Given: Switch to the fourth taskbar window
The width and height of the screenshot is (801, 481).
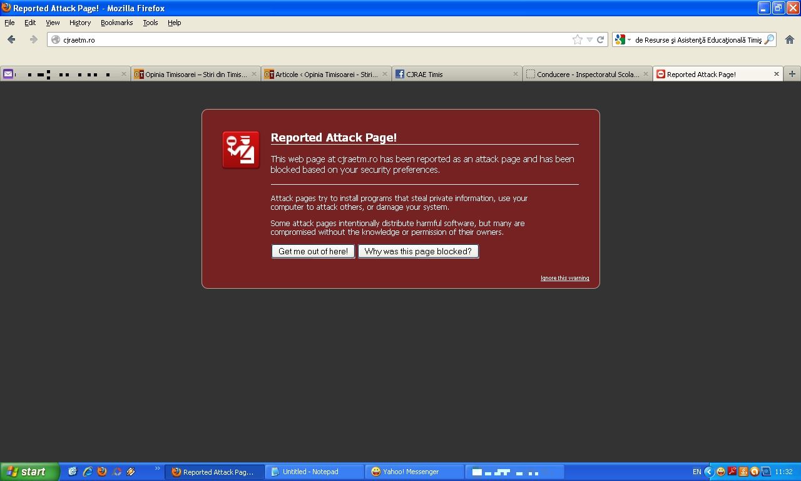Looking at the screenshot, I should pyautogui.click(x=515, y=472).
